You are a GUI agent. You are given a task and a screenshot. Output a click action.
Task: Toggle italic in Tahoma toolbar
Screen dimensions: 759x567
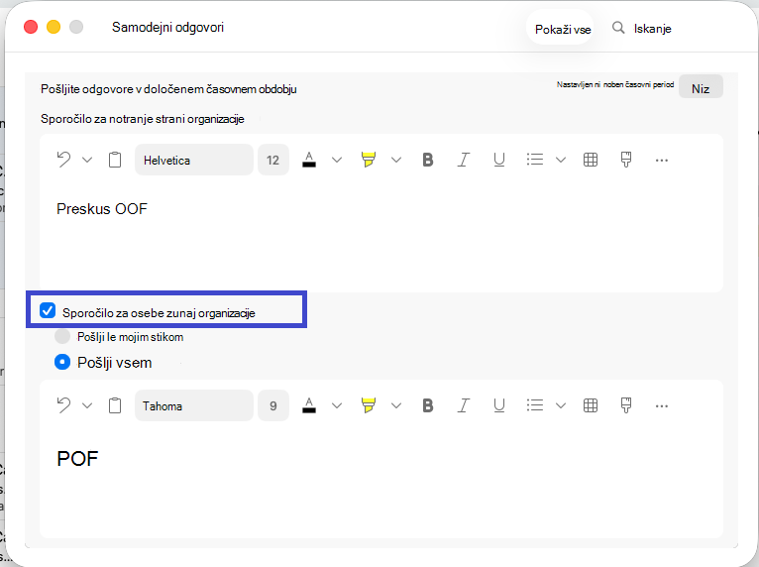tap(464, 405)
